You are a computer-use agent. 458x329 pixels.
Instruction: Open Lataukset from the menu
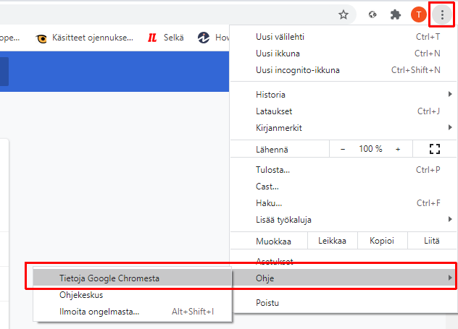(274, 111)
